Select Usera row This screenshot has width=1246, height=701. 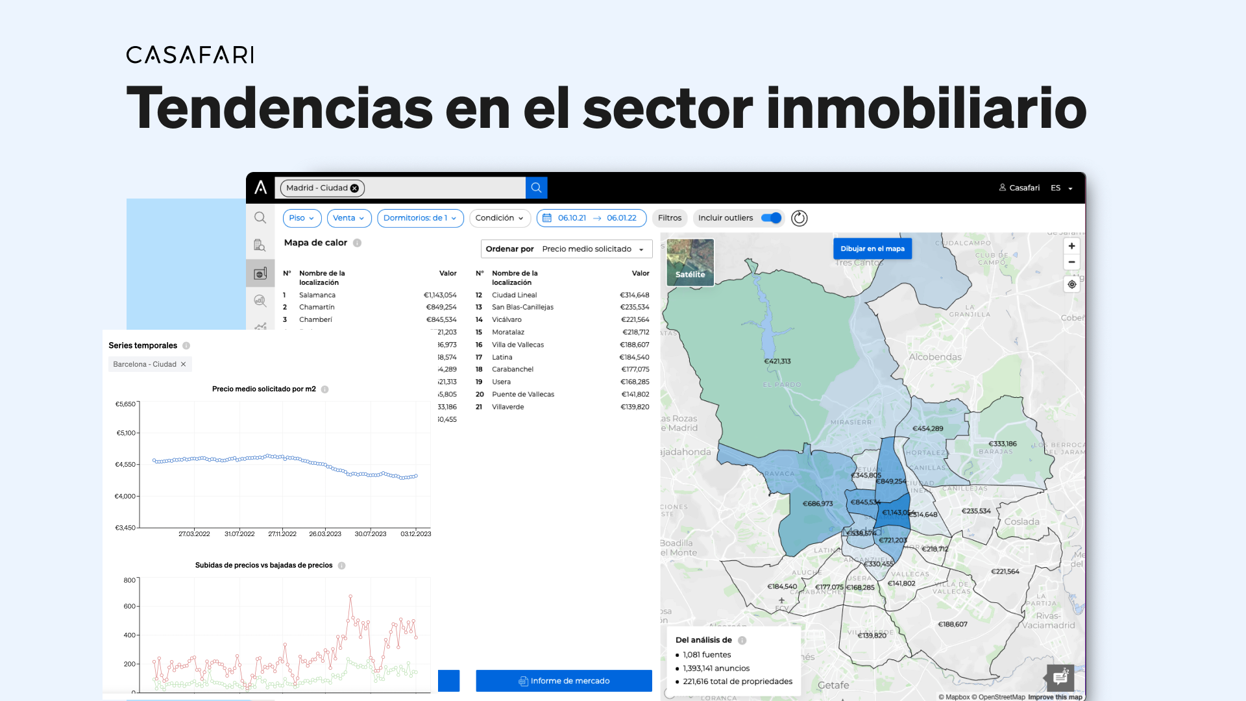coord(563,382)
